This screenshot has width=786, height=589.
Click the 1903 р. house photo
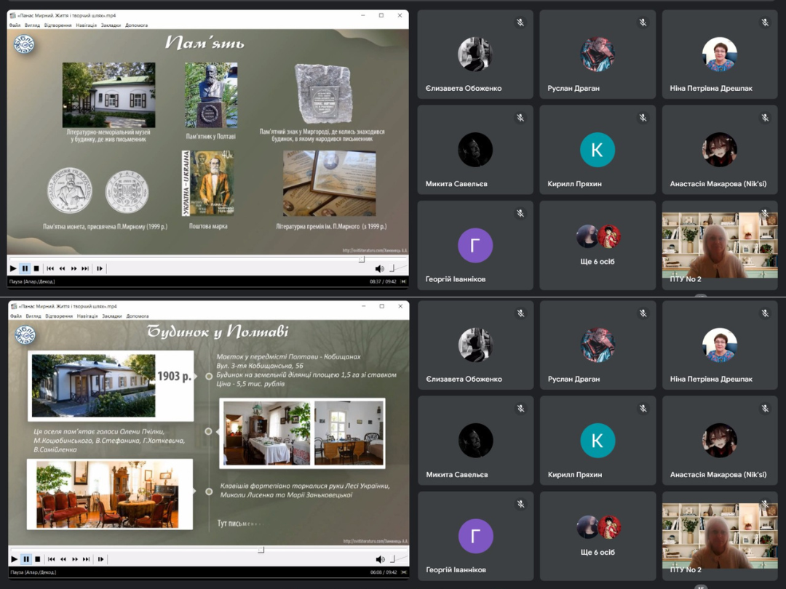pyautogui.click(x=93, y=385)
